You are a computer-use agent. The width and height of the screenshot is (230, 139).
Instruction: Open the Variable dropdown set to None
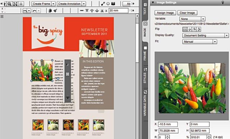click(x=192, y=19)
